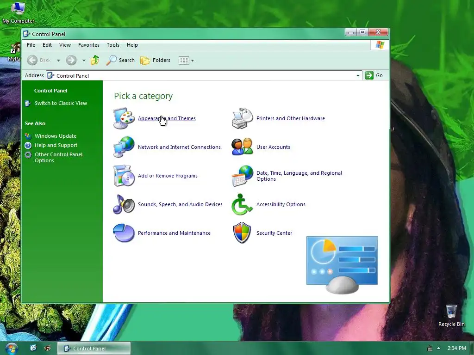The height and width of the screenshot is (355, 474).
Task: Click the Appearance and Themes link
Action: point(167,118)
